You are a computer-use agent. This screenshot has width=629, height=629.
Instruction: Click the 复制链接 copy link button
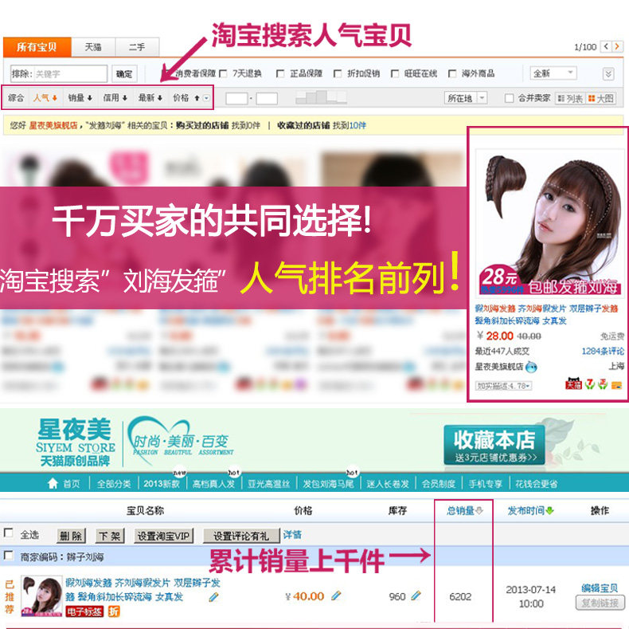[x=600, y=603]
